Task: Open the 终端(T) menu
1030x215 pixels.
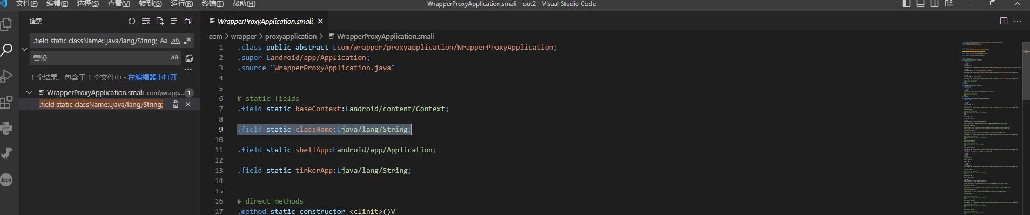Action: (213, 4)
